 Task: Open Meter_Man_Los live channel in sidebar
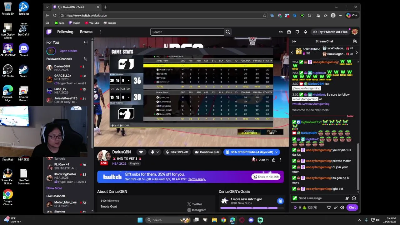67,204
